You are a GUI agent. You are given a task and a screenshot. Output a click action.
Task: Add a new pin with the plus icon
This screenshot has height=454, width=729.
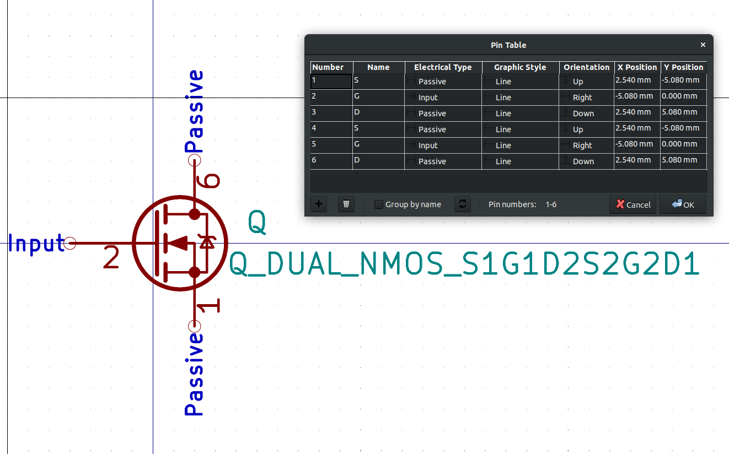(x=318, y=204)
